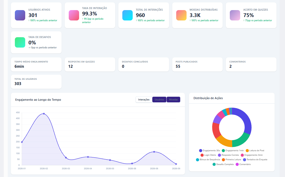Click the Total de Usuários card
The height and width of the screenshot is (177, 285).
click(36, 82)
